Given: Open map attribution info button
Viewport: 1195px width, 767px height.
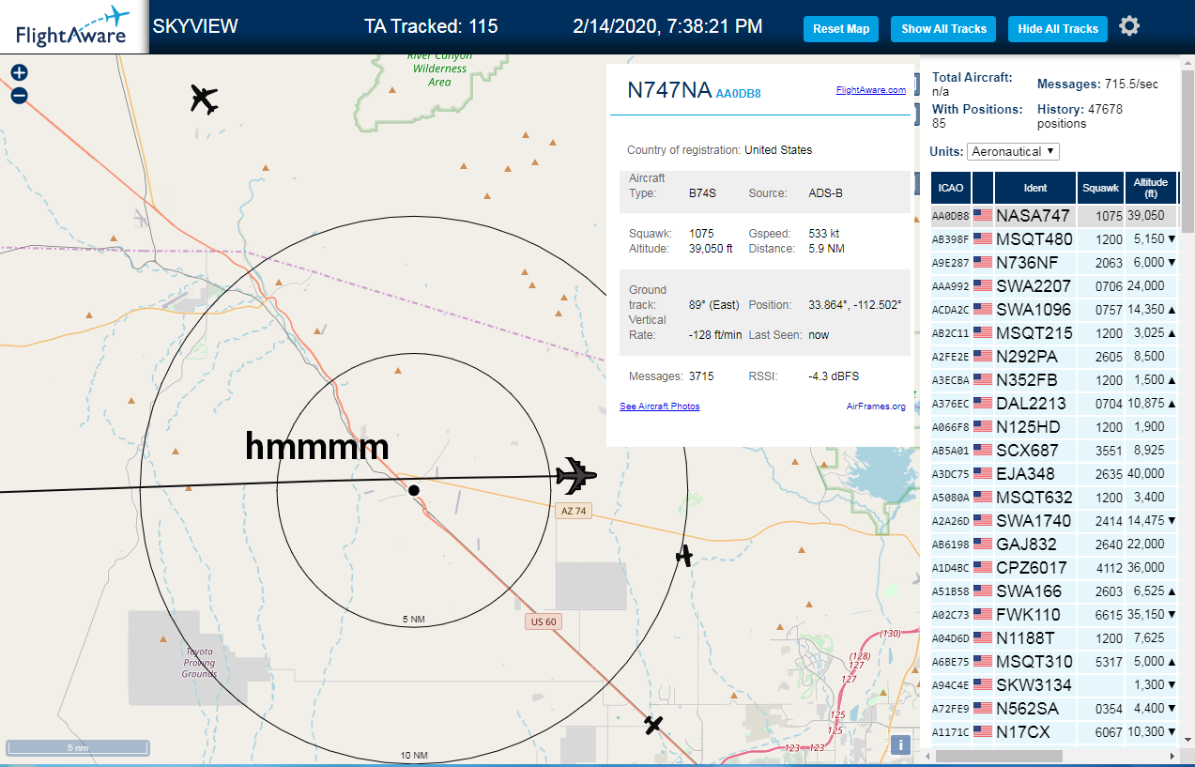Looking at the screenshot, I should click(x=900, y=744).
